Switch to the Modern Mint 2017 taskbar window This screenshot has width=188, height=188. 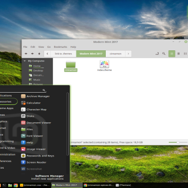(67, 185)
